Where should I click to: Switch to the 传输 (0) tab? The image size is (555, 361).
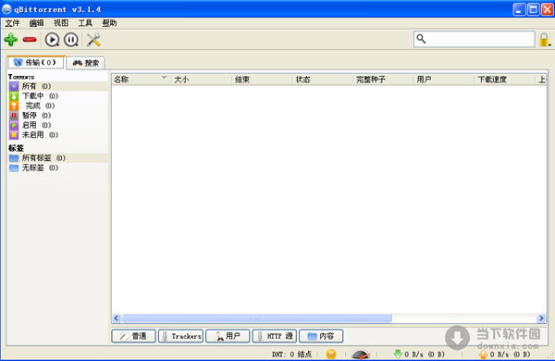coord(36,62)
